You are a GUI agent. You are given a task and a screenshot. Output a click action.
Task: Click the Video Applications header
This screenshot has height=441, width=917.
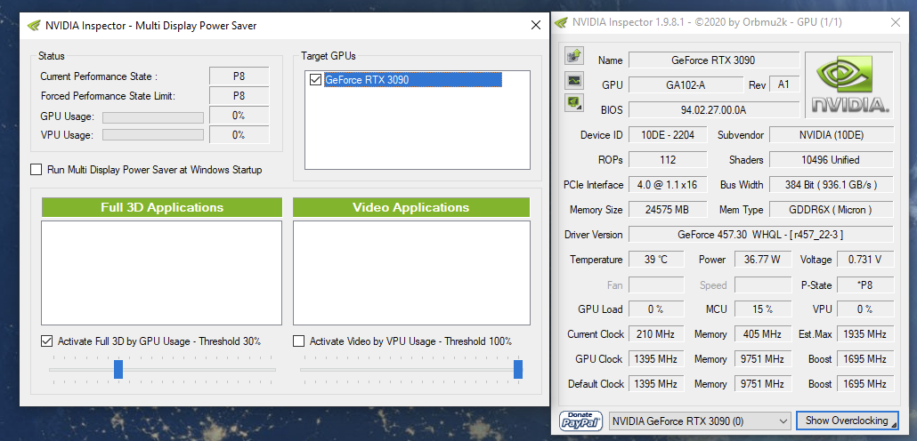[x=411, y=207]
